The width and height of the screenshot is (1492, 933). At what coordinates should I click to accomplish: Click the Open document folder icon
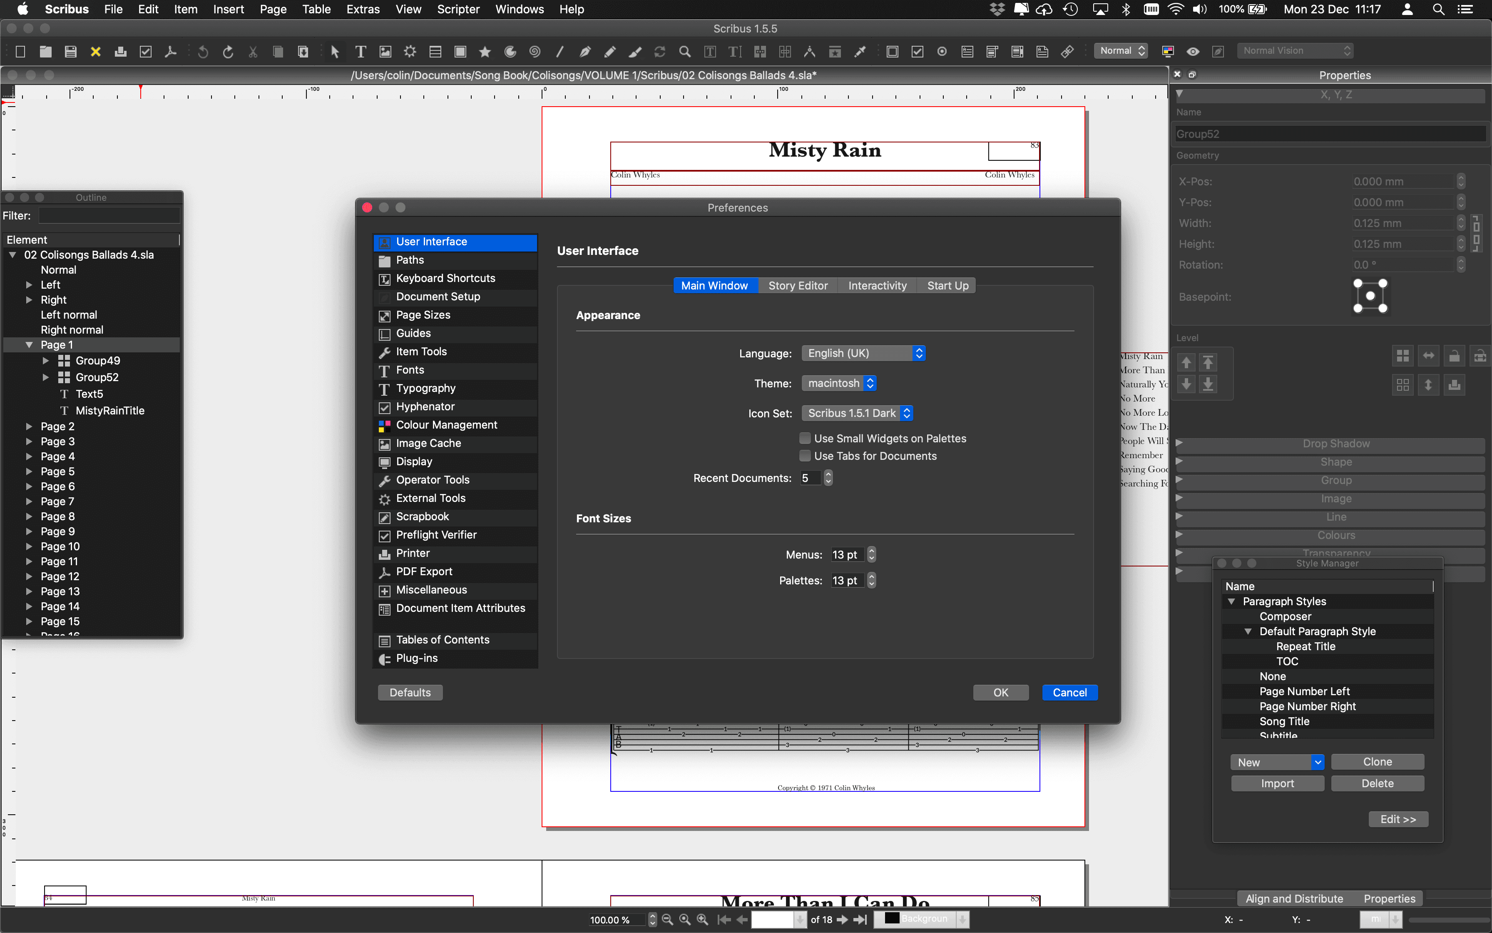tap(46, 52)
